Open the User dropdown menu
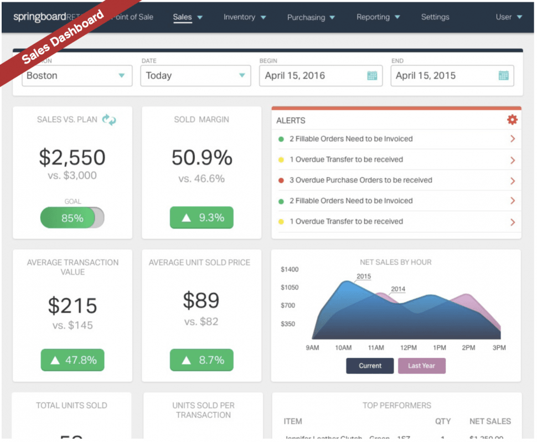The height and width of the screenshot is (442, 537). pyautogui.click(x=509, y=17)
